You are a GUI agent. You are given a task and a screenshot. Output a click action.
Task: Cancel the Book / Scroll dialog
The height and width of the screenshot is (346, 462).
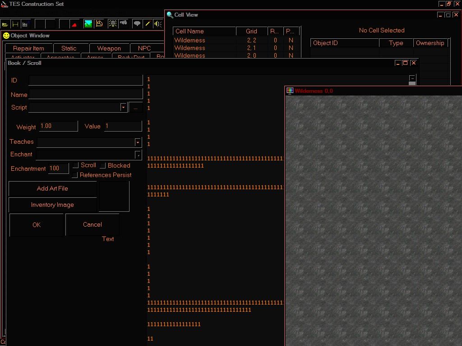[x=92, y=224]
